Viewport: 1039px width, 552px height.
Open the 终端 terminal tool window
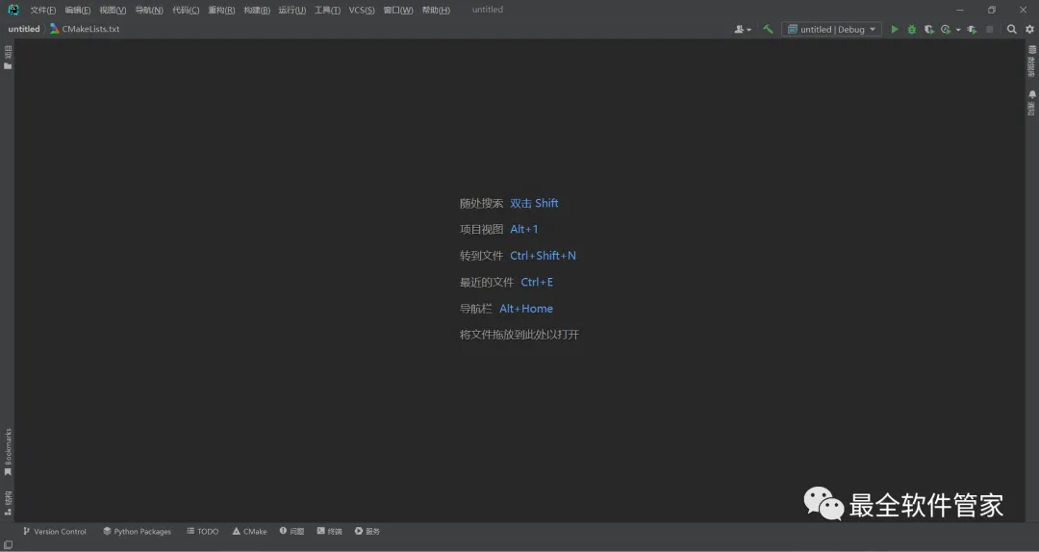pyautogui.click(x=329, y=532)
